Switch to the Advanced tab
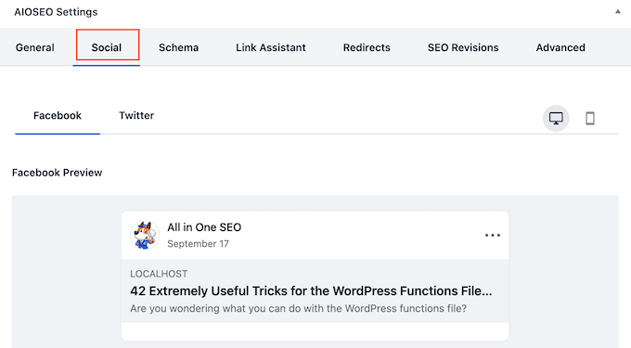The height and width of the screenshot is (348, 631). click(560, 47)
